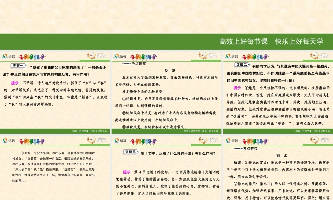
Task: Click the 突破一 label badge
Action: point(19,66)
